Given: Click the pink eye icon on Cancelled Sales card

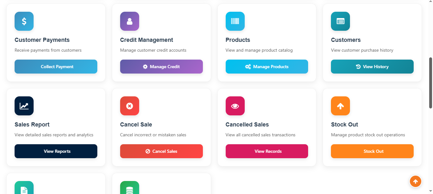Looking at the screenshot, I should point(235,106).
